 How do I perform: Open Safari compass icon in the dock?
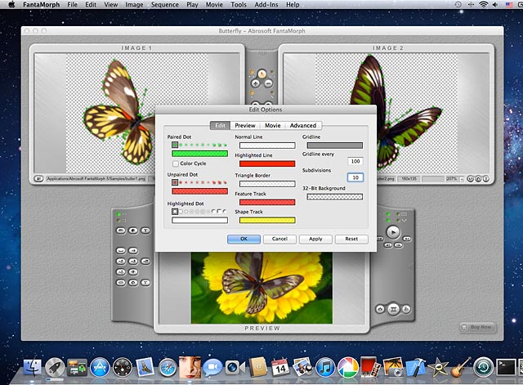click(x=168, y=367)
